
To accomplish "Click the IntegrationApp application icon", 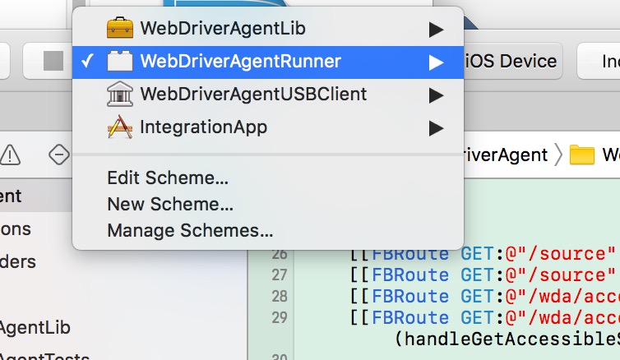I will 120,127.
